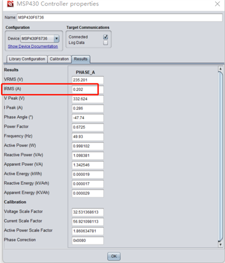The width and height of the screenshot is (225, 263).
Task: Click the Reactive Power (VAr) label
Action: coord(24,155)
